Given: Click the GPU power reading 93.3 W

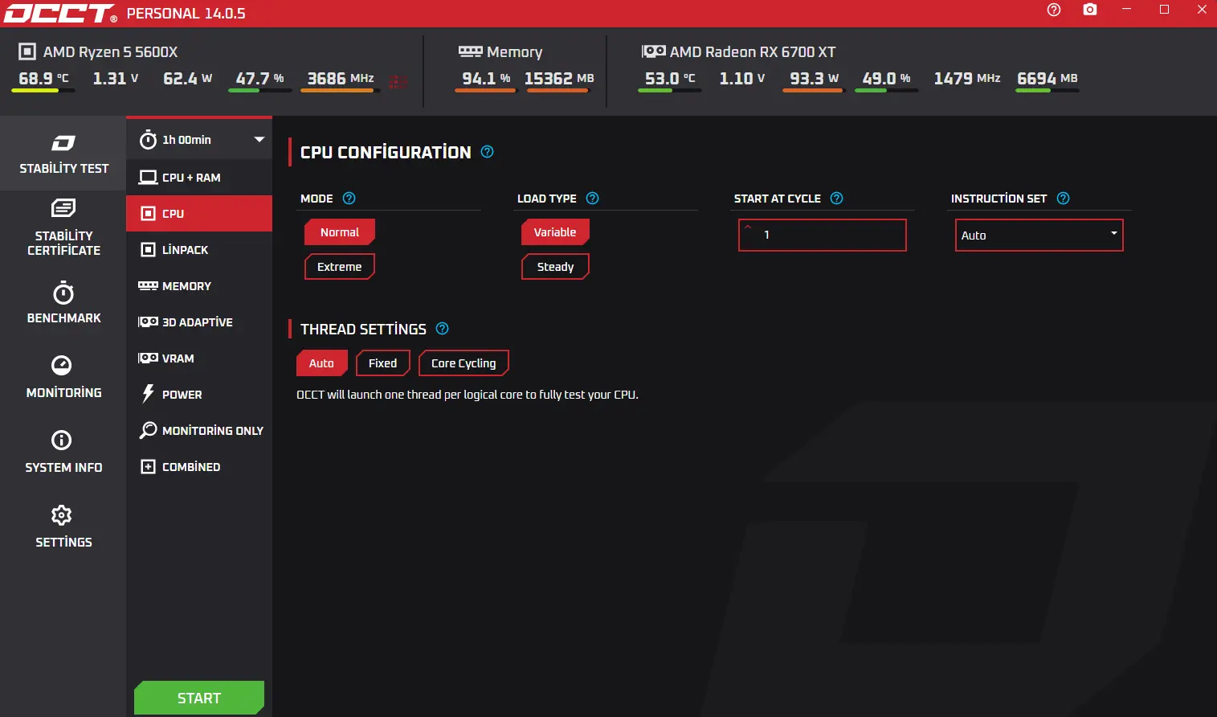Looking at the screenshot, I should pyautogui.click(x=814, y=78).
